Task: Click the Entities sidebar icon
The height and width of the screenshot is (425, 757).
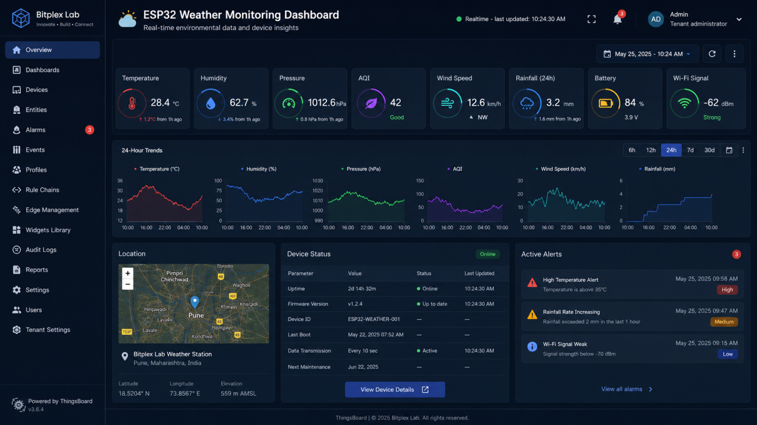Action: click(x=17, y=110)
